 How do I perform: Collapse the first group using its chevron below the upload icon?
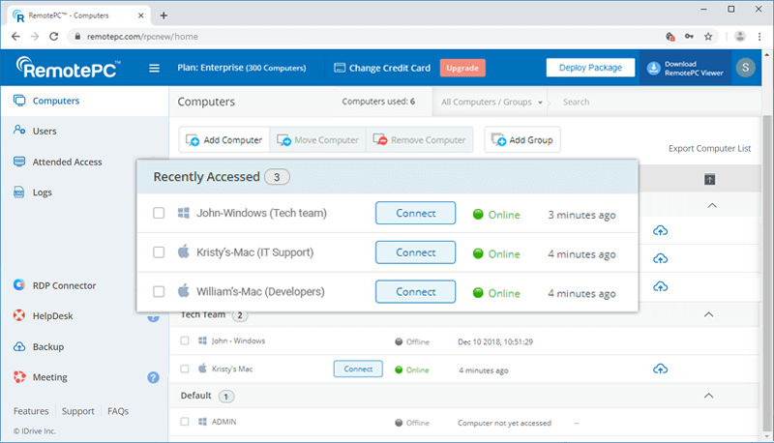pyautogui.click(x=712, y=205)
